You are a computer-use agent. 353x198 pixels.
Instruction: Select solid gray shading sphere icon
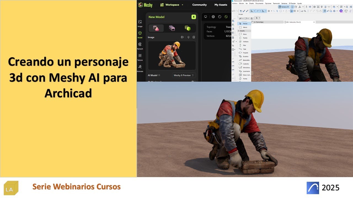point(213,17)
